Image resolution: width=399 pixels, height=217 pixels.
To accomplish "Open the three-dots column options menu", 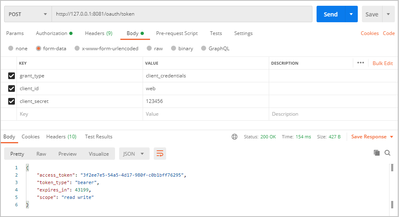I will click(x=361, y=63).
